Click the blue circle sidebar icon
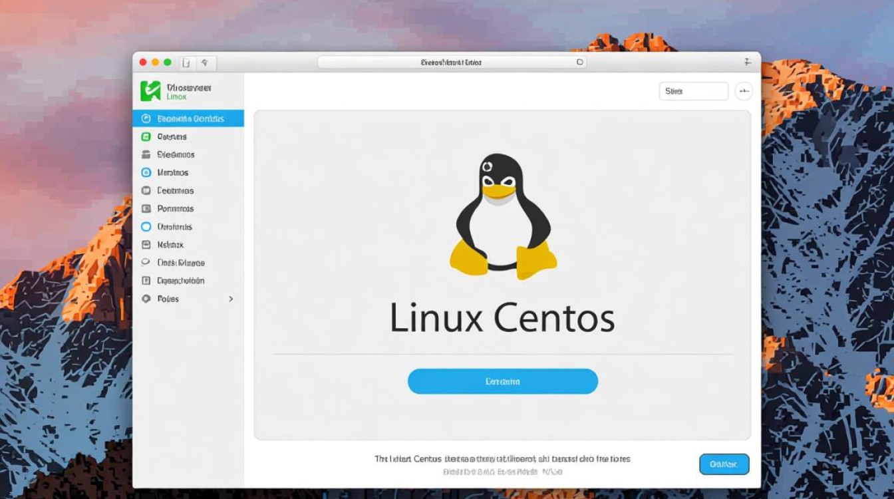894x499 pixels. coord(148,172)
